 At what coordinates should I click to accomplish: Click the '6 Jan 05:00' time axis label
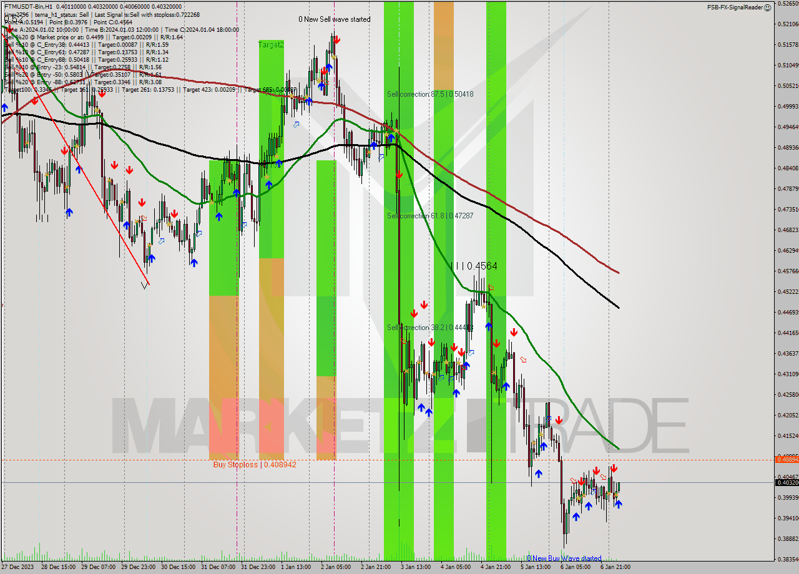click(576, 567)
